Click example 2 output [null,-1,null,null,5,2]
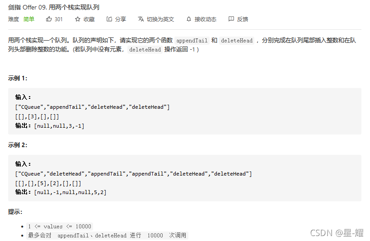 70,192
